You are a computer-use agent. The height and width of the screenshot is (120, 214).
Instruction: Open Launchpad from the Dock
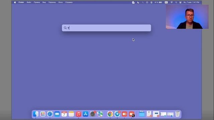coord(43,114)
